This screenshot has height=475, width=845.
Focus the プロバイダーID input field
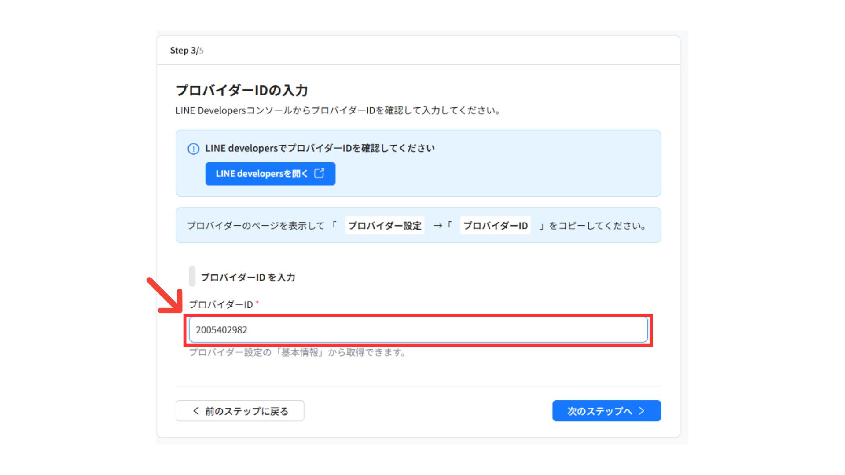click(418, 330)
